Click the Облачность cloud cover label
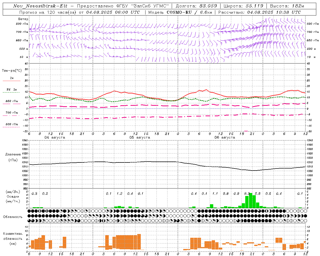Viewport: 320px width, 256px height. coord(13,217)
